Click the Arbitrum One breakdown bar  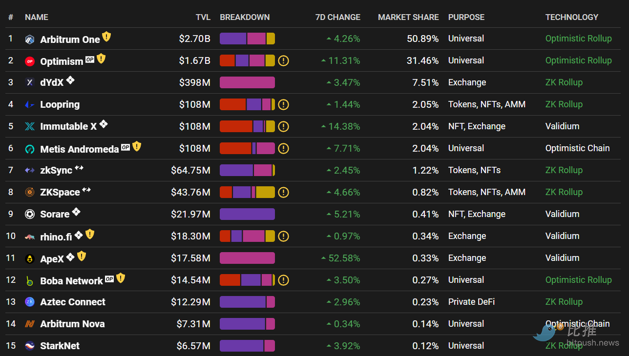(x=247, y=39)
